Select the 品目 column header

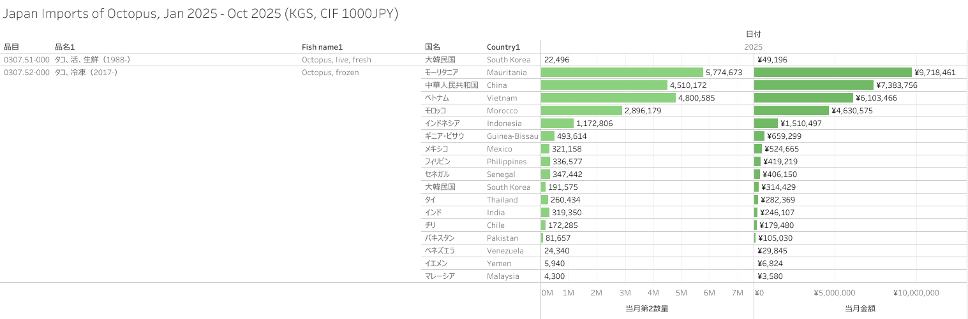[11, 46]
